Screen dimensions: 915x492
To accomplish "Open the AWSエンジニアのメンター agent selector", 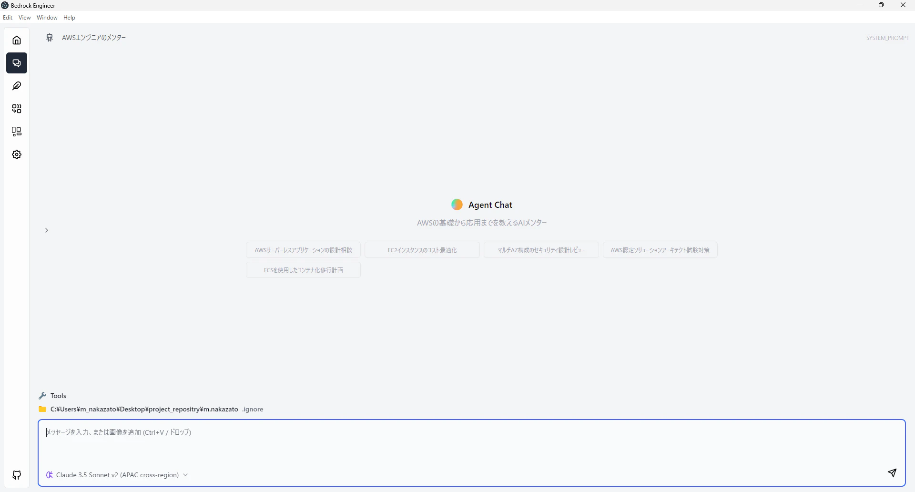I will pos(94,38).
